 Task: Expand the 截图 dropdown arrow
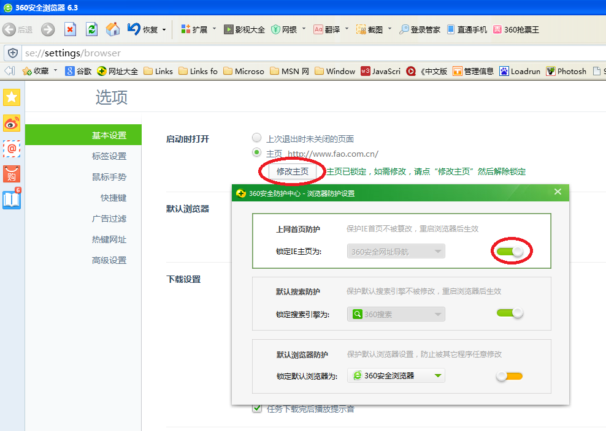pyautogui.click(x=389, y=29)
